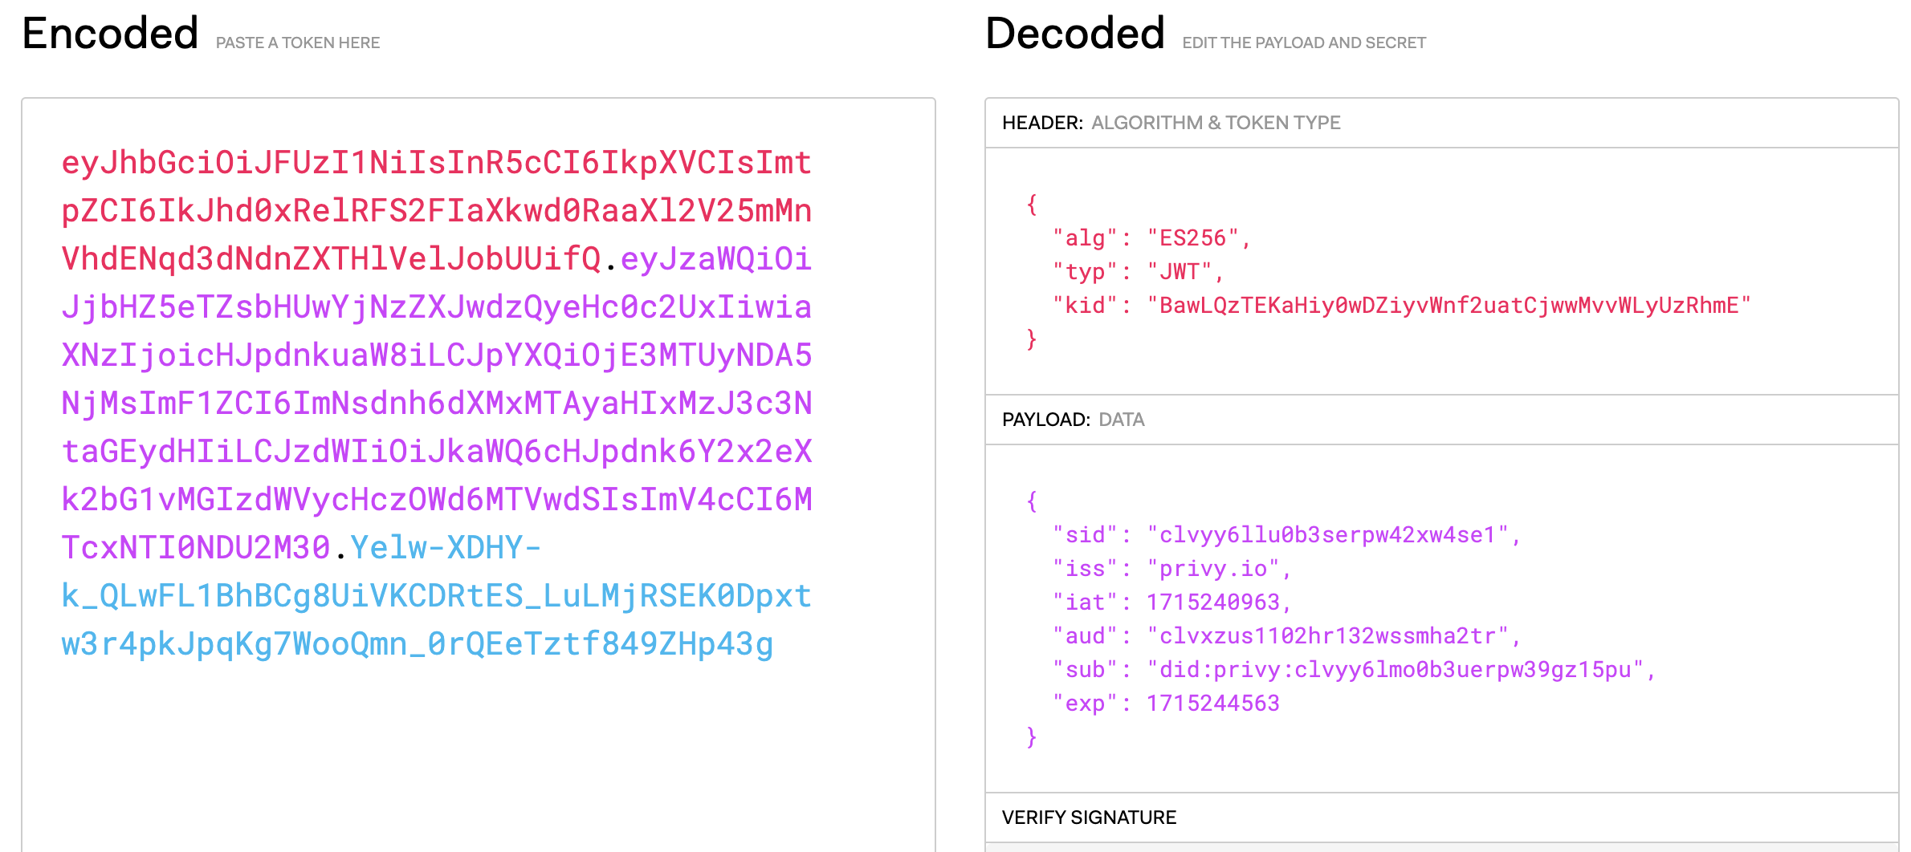This screenshot has width=1911, height=852.
Task: Click the token line starting 'pZCI6IkJhd0xRelRFS2F'
Action: (x=437, y=211)
